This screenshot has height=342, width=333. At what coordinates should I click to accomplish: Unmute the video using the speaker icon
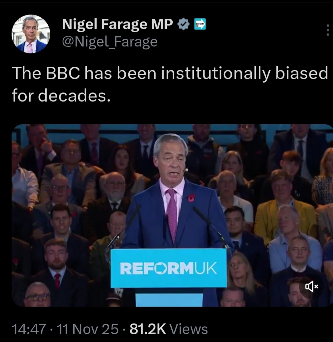tap(311, 286)
